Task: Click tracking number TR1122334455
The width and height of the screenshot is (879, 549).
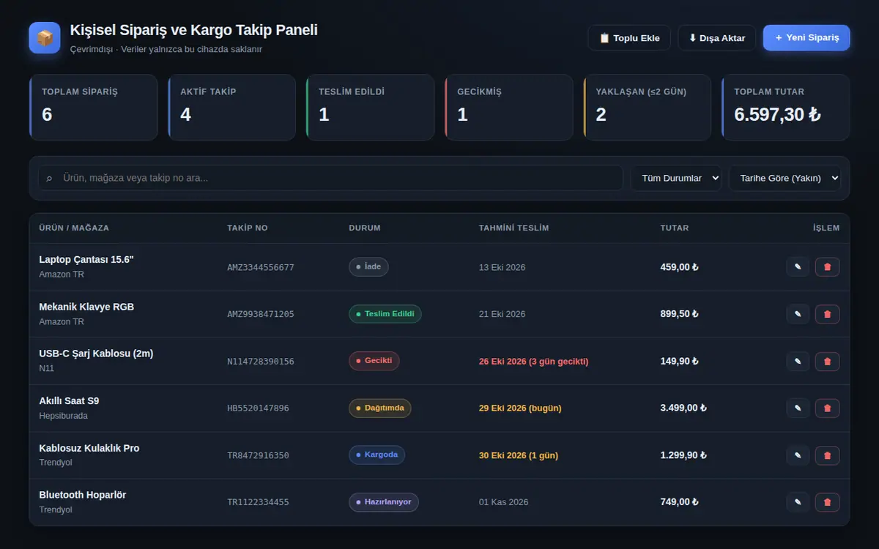Action: click(258, 502)
